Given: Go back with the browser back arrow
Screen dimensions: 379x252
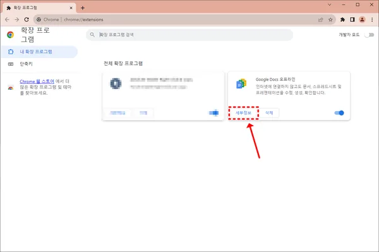Looking at the screenshot, I should [7, 20].
